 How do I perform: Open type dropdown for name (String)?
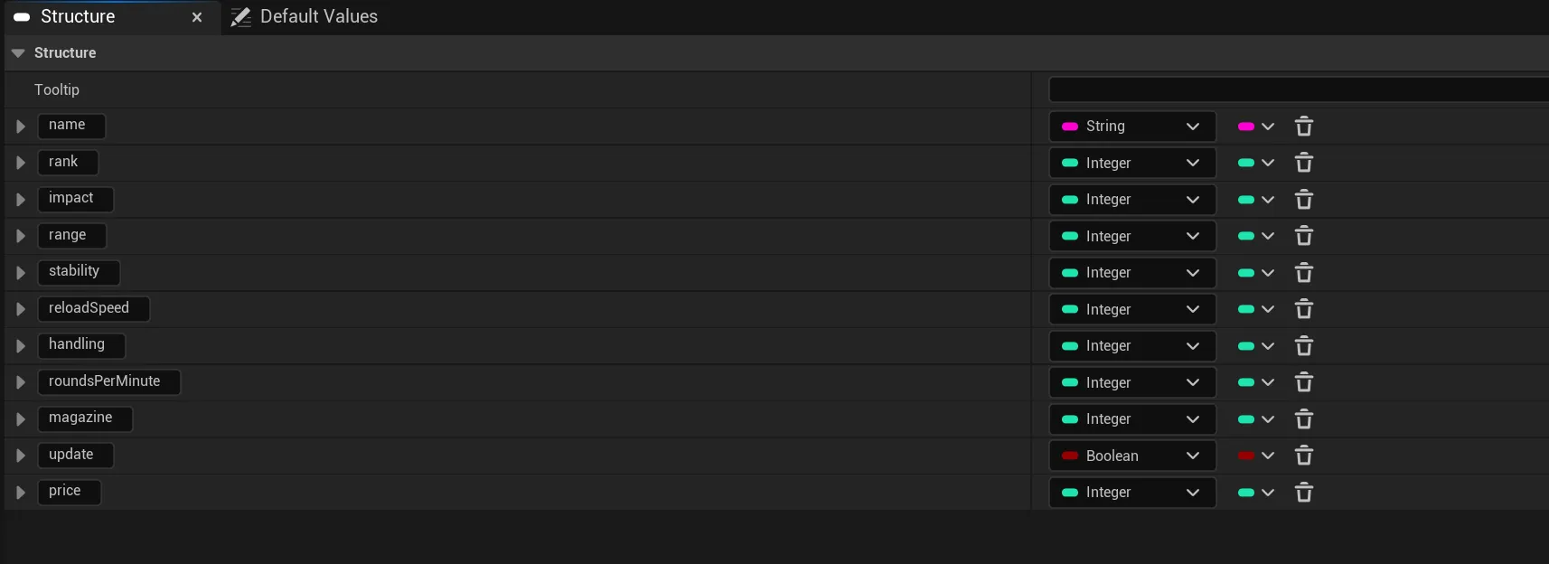click(1131, 127)
